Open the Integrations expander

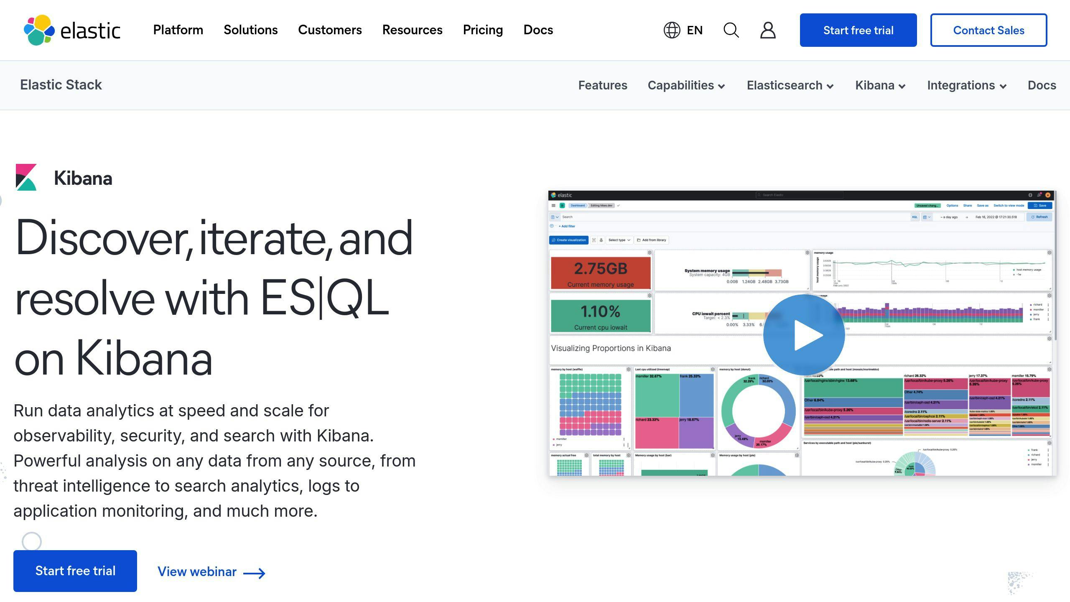(966, 85)
